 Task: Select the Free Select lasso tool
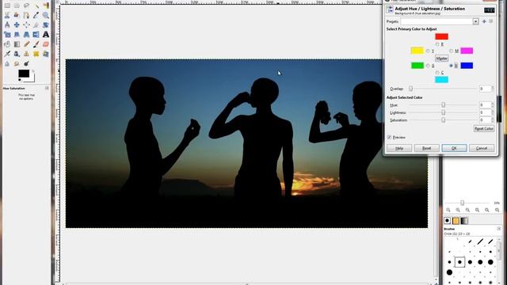[x=26, y=6]
